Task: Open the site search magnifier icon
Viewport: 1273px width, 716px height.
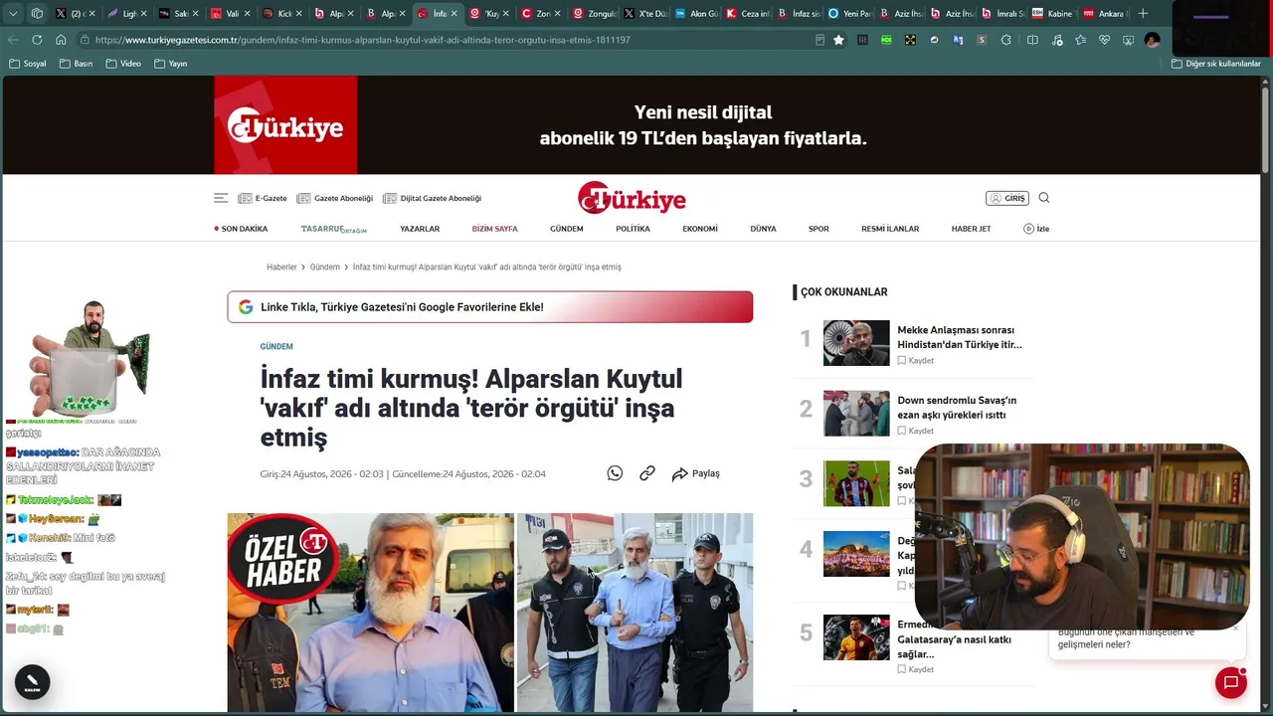Action: point(1044,198)
